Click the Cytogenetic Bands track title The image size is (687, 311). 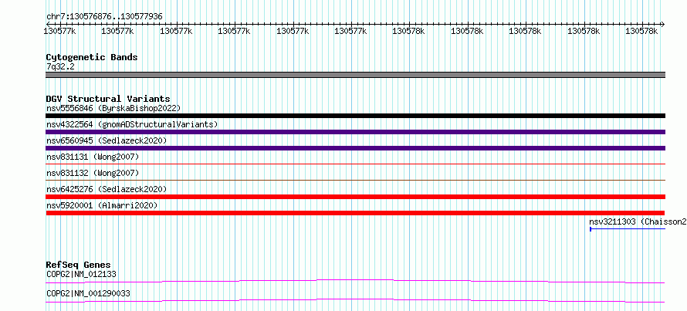click(92, 57)
